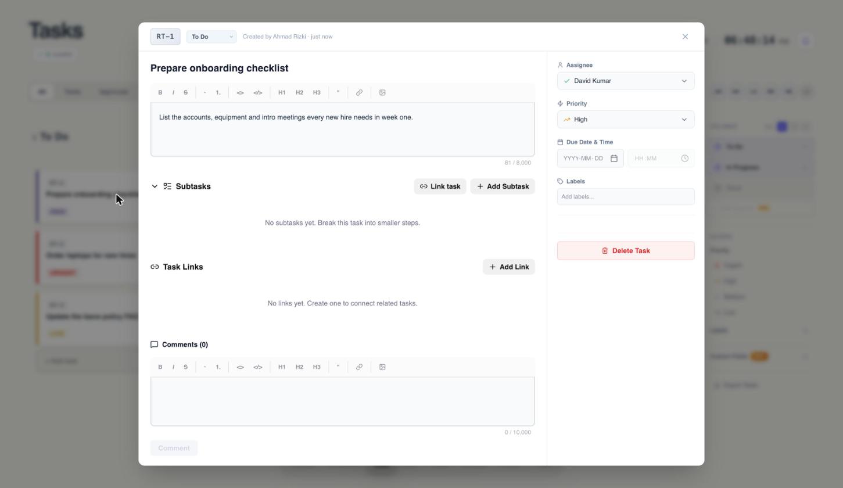
Task: Insert inline code in the comment toolbar
Action: [241, 367]
